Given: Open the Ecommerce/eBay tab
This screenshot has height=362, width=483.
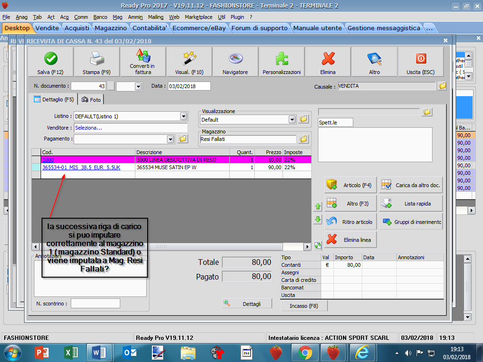Looking at the screenshot, I should [199, 28].
